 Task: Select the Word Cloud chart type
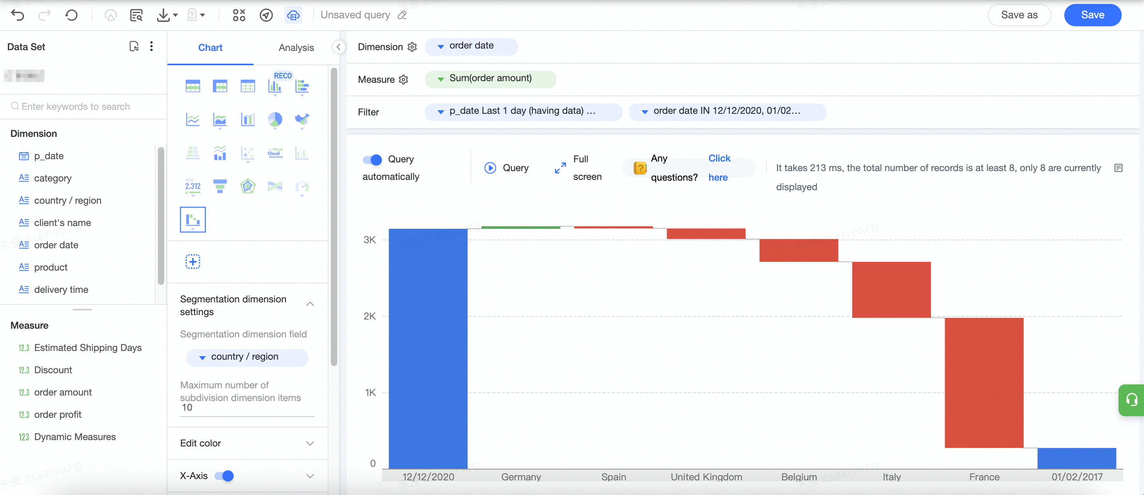click(275, 153)
